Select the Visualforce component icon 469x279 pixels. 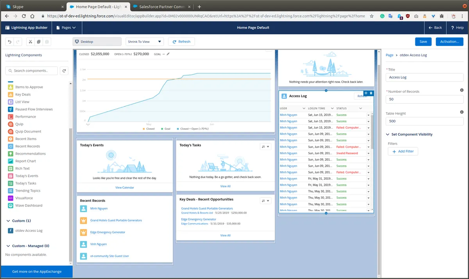pyautogui.click(x=11, y=198)
